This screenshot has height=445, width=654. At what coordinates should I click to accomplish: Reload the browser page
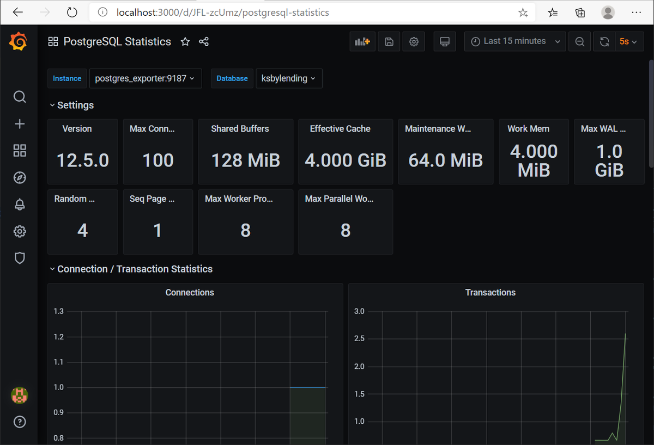pos(72,12)
